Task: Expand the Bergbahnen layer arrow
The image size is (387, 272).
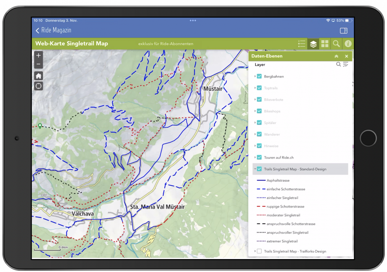Action: click(x=255, y=76)
